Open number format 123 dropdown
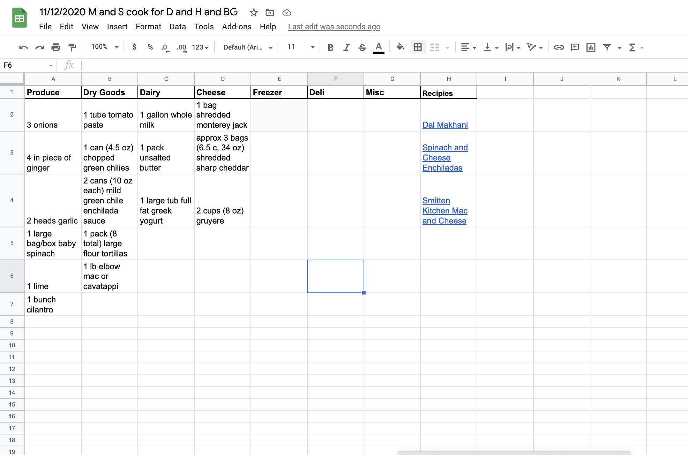The width and height of the screenshot is (688, 455). click(200, 47)
